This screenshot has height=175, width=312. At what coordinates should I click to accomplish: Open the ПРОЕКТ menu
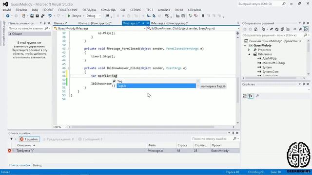pos(48,10)
